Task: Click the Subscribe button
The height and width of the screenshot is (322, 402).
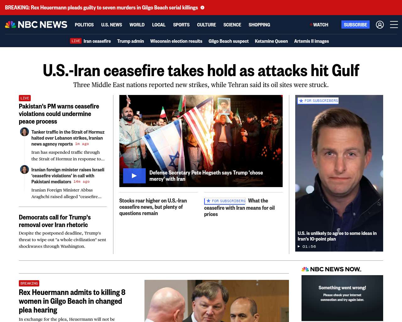Action: click(355, 25)
